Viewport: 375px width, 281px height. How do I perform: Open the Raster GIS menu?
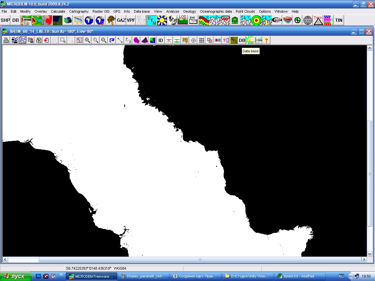[x=101, y=11]
